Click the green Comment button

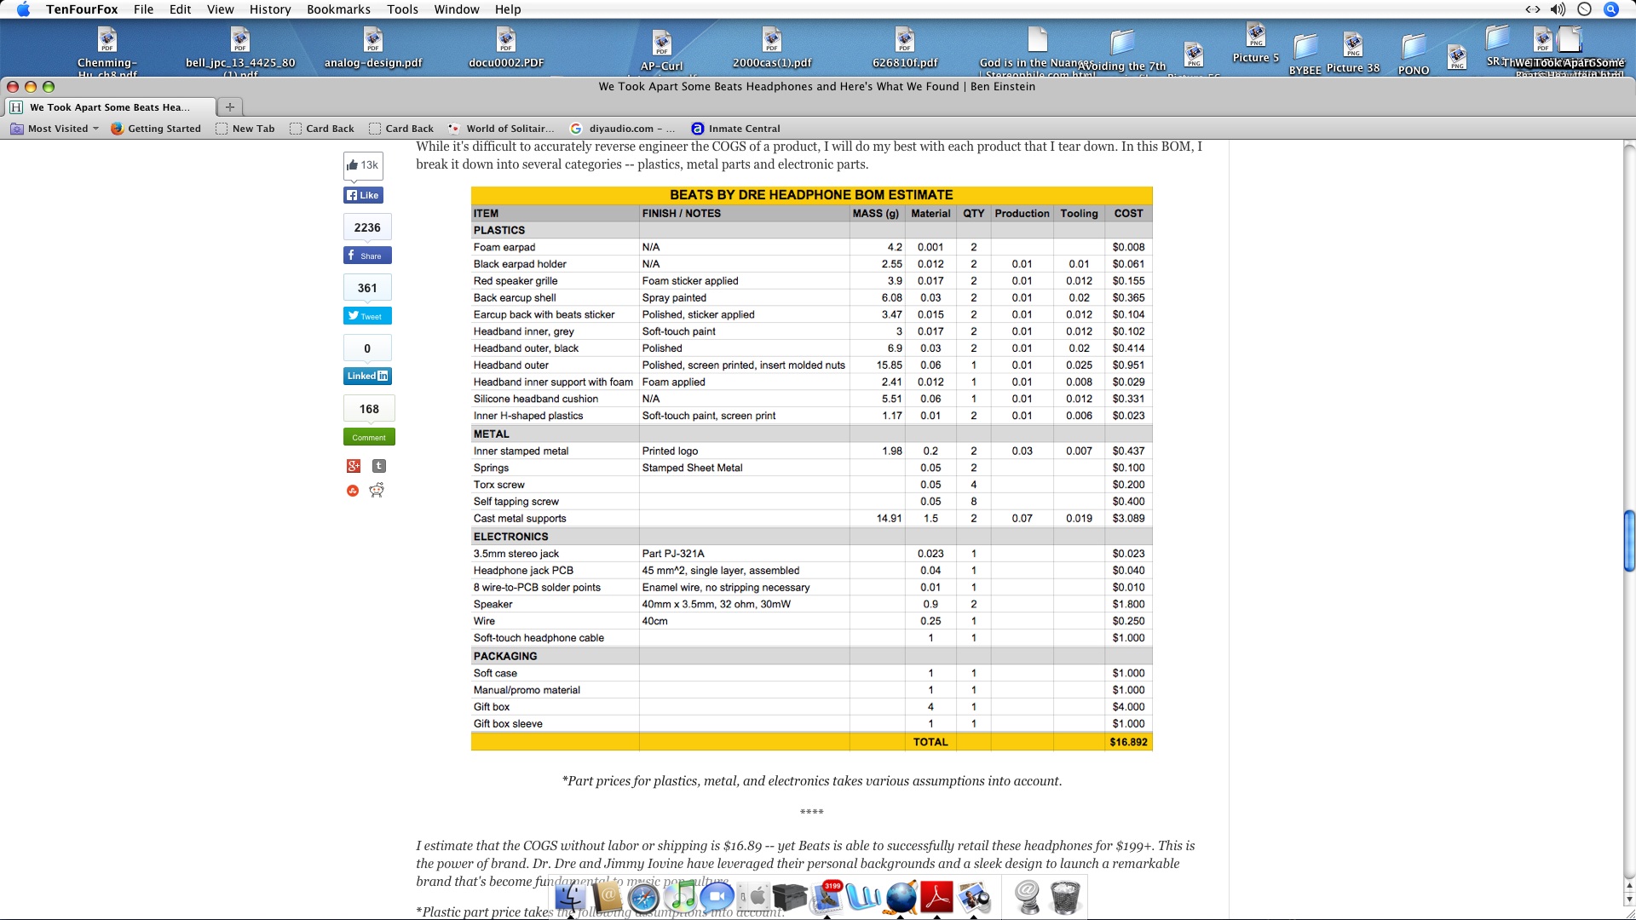pos(369,437)
